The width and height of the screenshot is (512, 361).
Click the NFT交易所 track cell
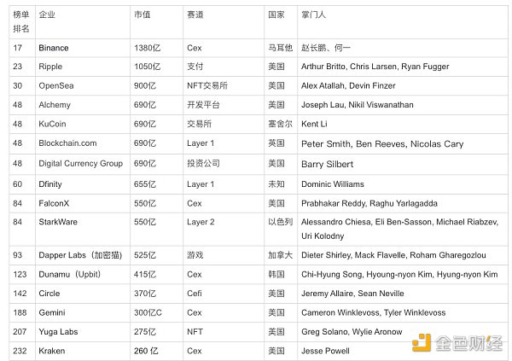click(x=208, y=86)
